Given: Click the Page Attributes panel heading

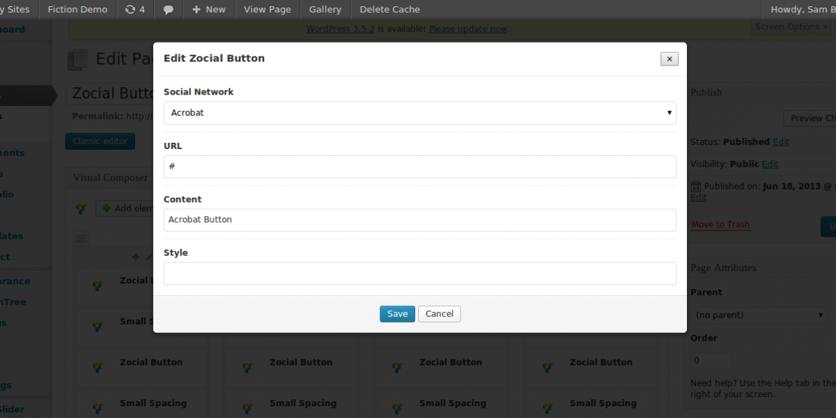Looking at the screenshot, I should click(723, 268).
